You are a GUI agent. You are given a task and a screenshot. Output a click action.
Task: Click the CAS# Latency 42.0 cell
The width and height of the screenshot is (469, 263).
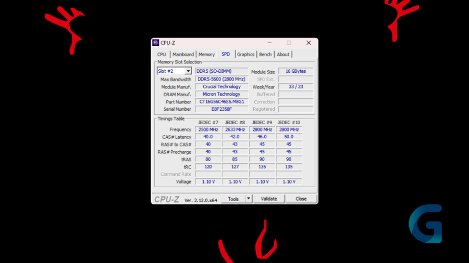click(x=235, y=137)
